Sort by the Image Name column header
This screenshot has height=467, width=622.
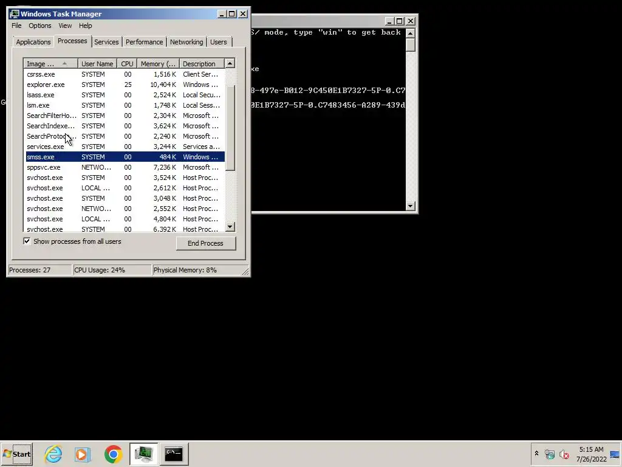pyautogui.click(x=50, y=63)
